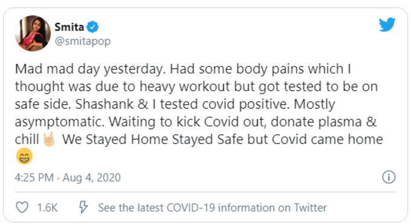This screenshot has height=224, width=411.
Task: See the latest COVID-19 information on Twitter
Action: coord(212,208)
